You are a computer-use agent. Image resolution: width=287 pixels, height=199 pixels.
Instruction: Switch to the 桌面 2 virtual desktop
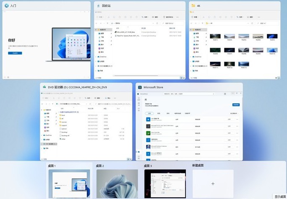(117, 184)
